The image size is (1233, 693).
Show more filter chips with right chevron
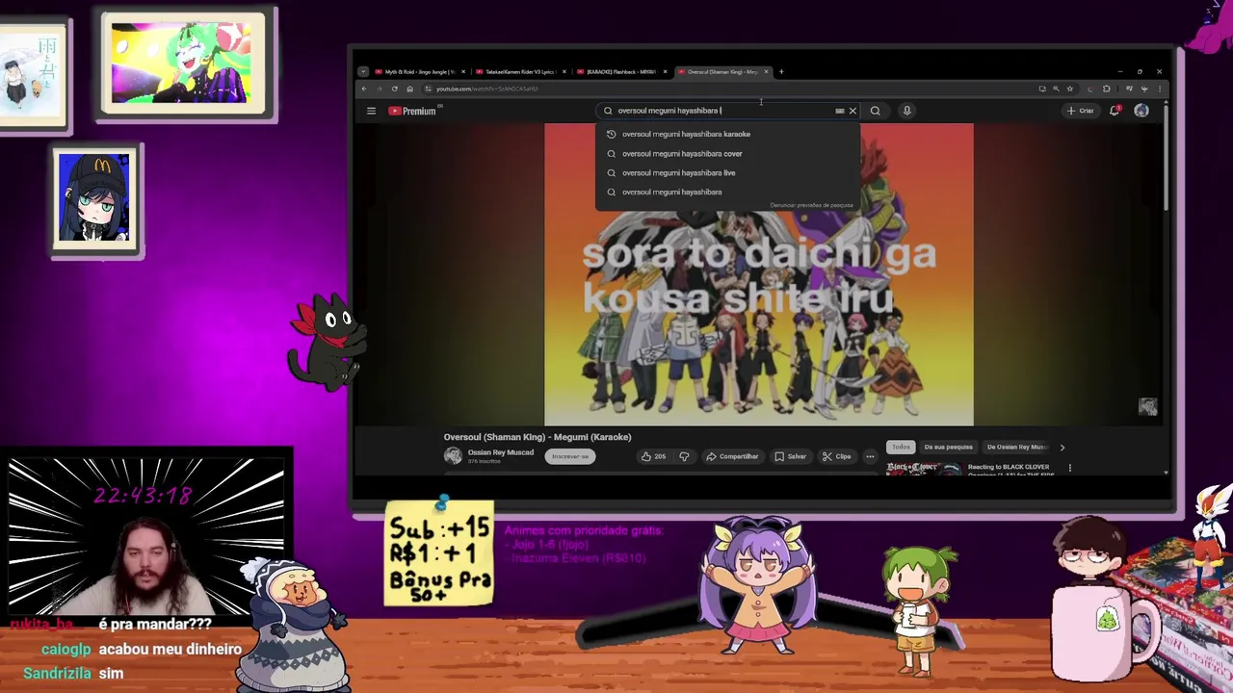click(x=1062, y=447)
